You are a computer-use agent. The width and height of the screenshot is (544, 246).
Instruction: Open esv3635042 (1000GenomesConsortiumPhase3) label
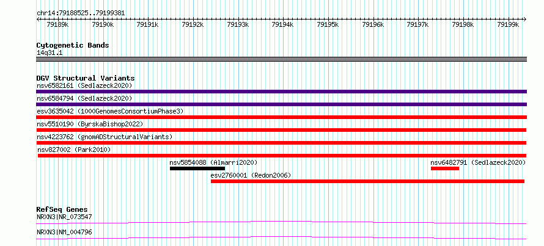(110, 111)
